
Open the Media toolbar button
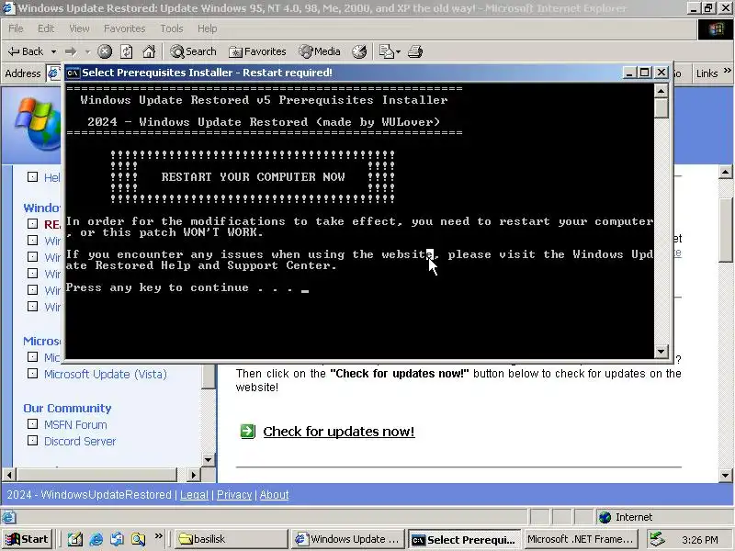click(320, 51)
